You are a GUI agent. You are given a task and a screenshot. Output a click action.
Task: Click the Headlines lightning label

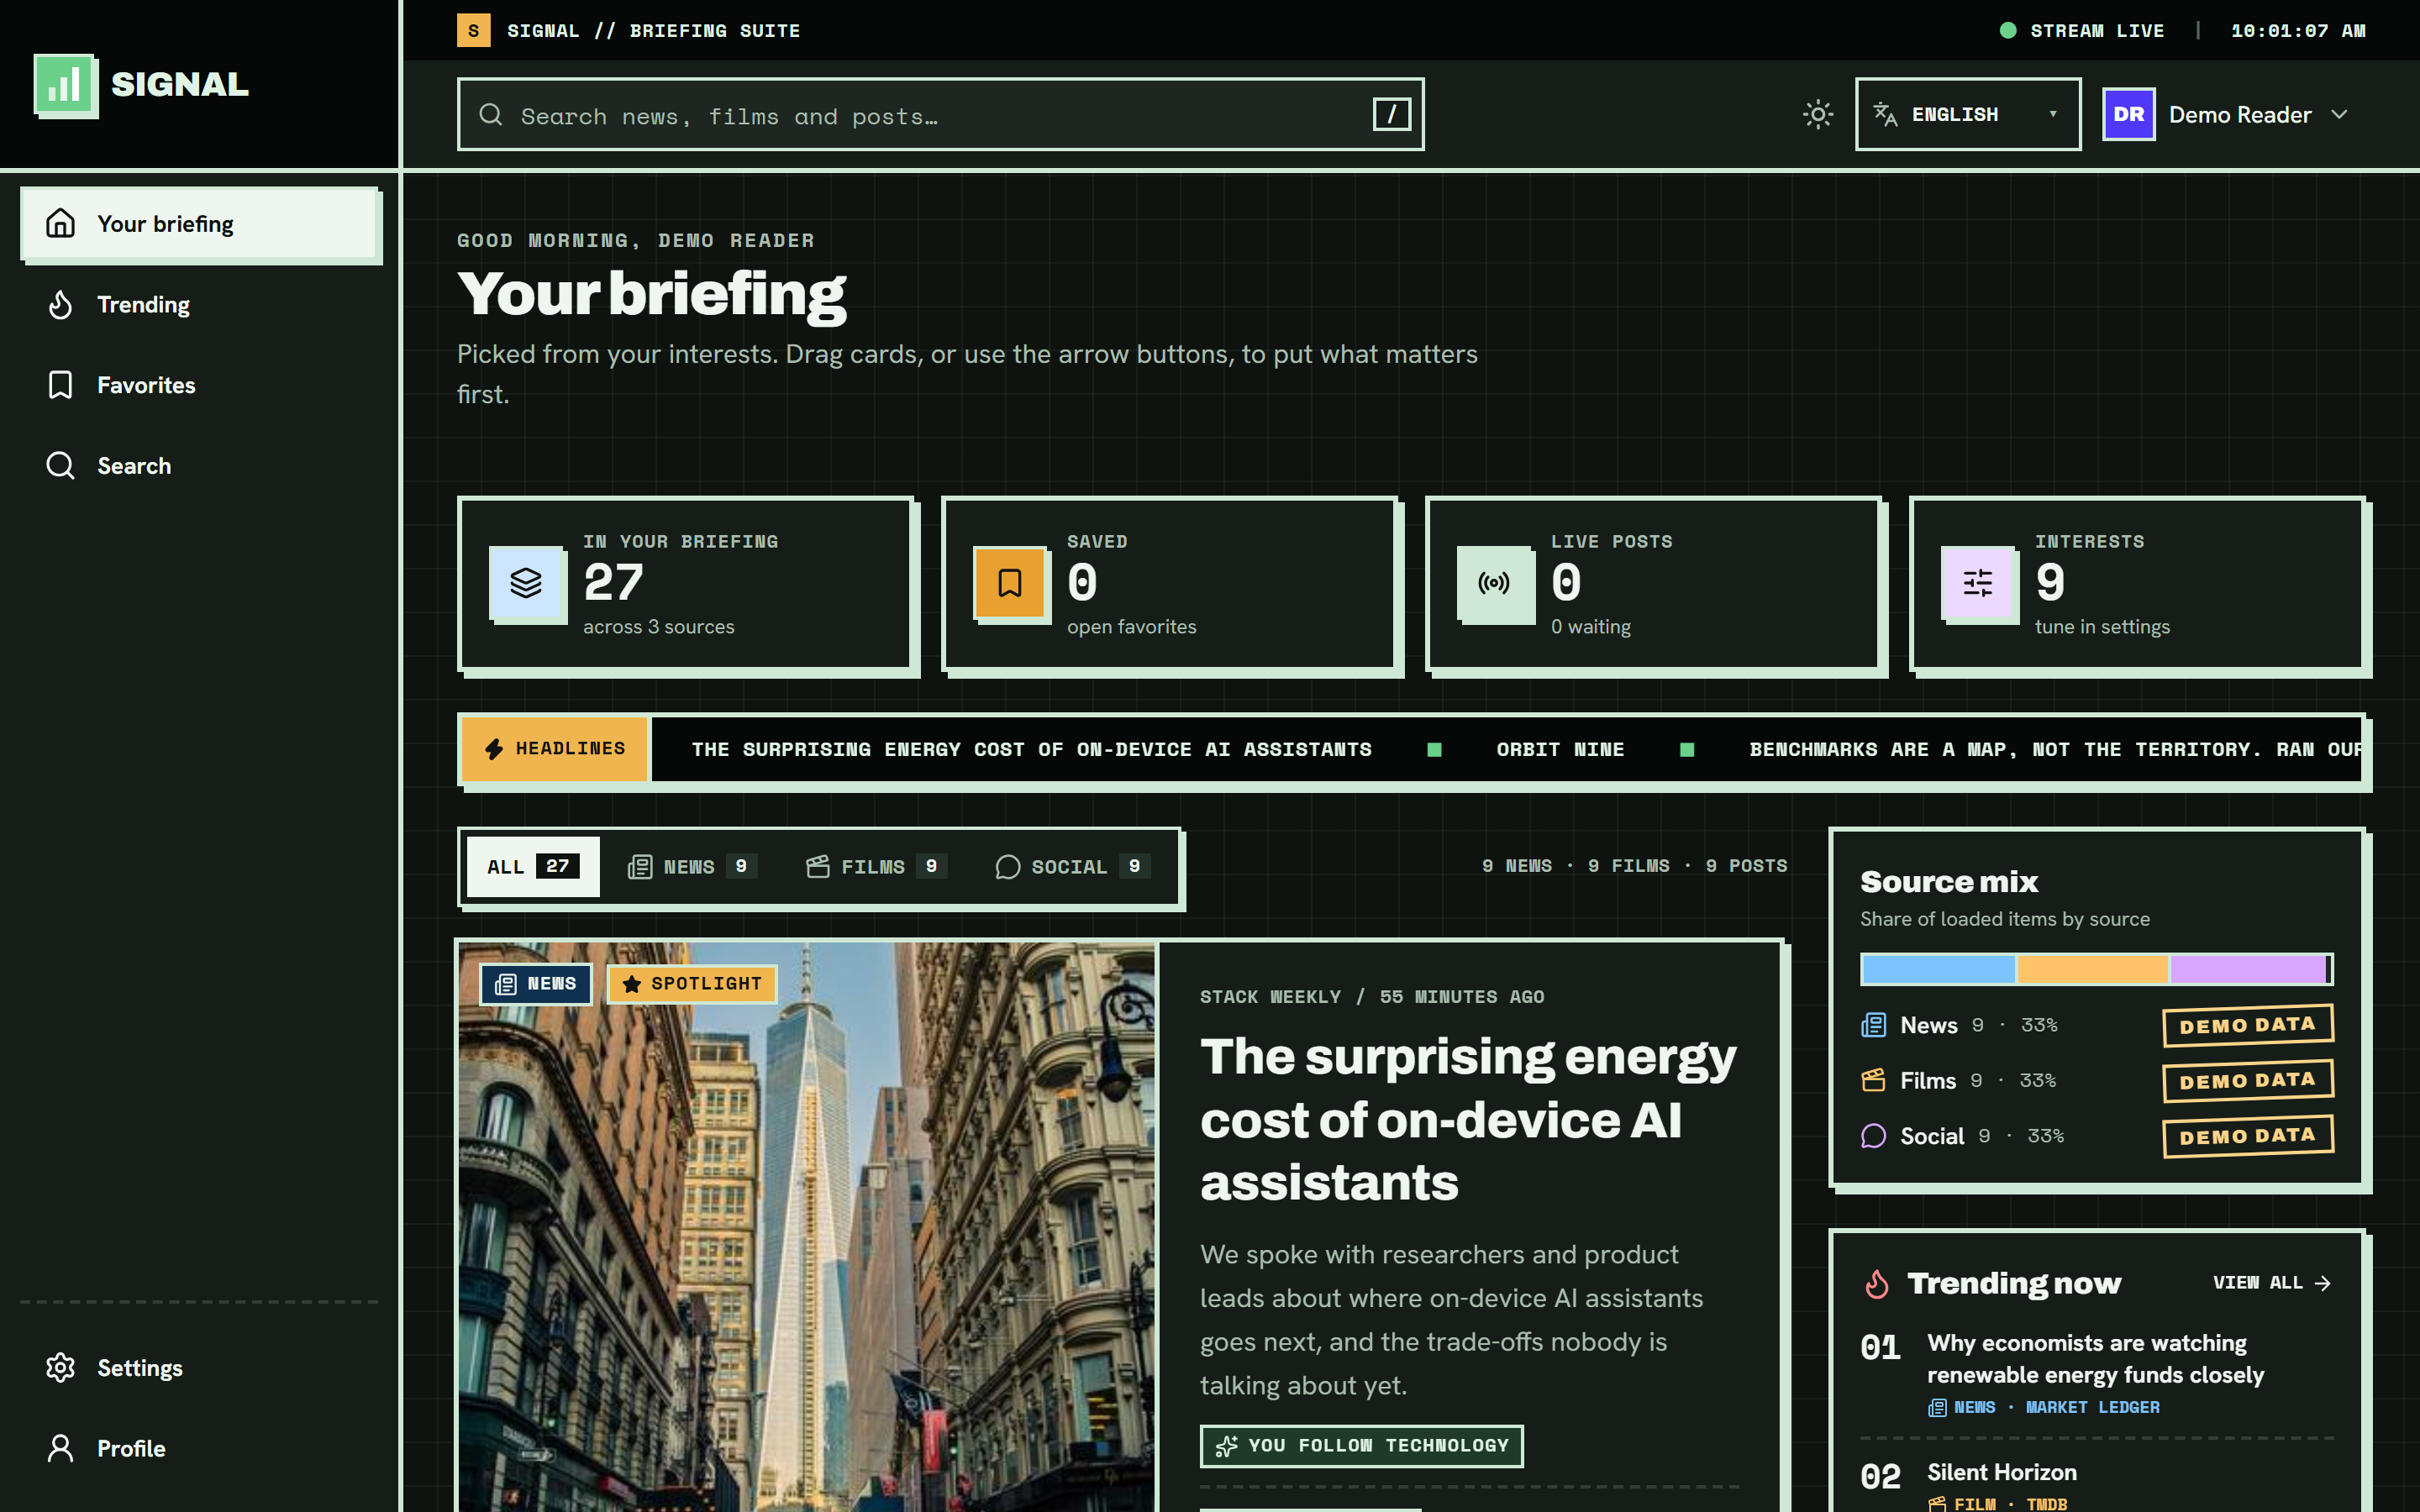click(x=555, y=749)
